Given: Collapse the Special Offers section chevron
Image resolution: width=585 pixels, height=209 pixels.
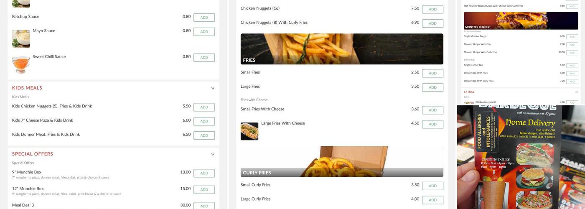Looking at the screenshot, I should [213, 155].
